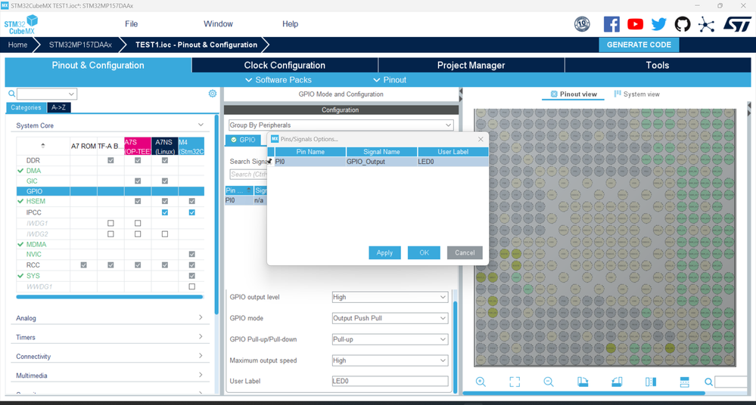Select GPIO row in System Core
Image resolution: width=756 pixels, height=405 pixels.
pyautogui.click(x=110, y=191)
